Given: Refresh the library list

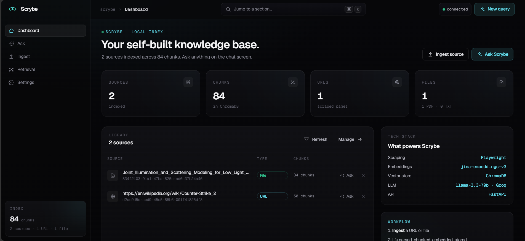Looking at the screenshot, I should (316, 139).
